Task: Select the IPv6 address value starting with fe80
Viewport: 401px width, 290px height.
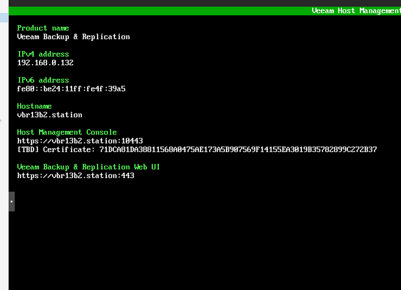Action: (71, 89)
